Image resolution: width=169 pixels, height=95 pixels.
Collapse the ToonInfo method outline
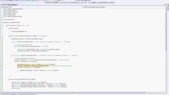(2, 79)
